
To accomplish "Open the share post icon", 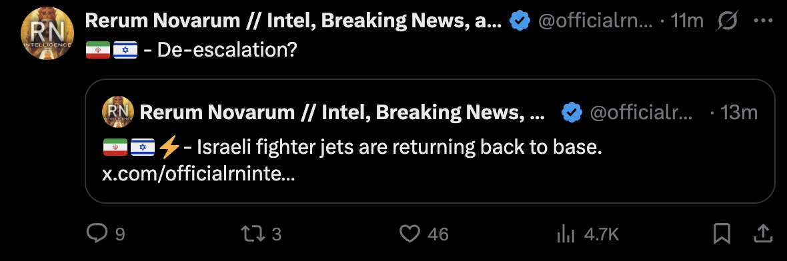I will (762, 233).
